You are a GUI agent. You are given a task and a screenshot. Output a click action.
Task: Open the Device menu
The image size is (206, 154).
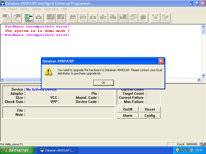coord(24,9)
